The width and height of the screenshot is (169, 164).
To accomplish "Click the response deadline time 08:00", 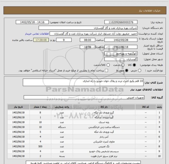I will tap(87, 40).
